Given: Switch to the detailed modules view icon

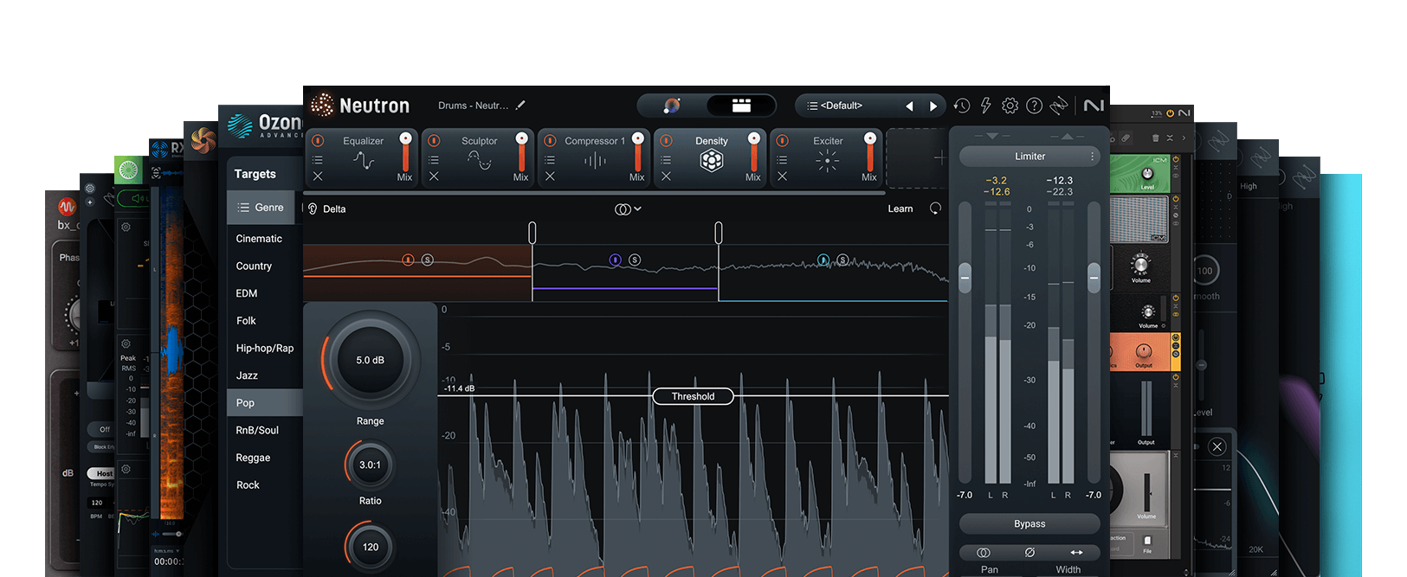Looking at the screenshot, I should coord(741,106).
